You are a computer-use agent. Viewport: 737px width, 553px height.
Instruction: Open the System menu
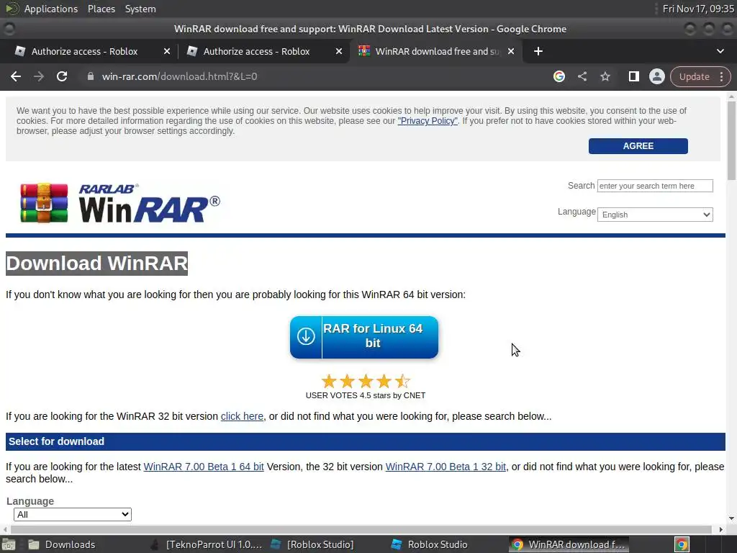(140, 9)
